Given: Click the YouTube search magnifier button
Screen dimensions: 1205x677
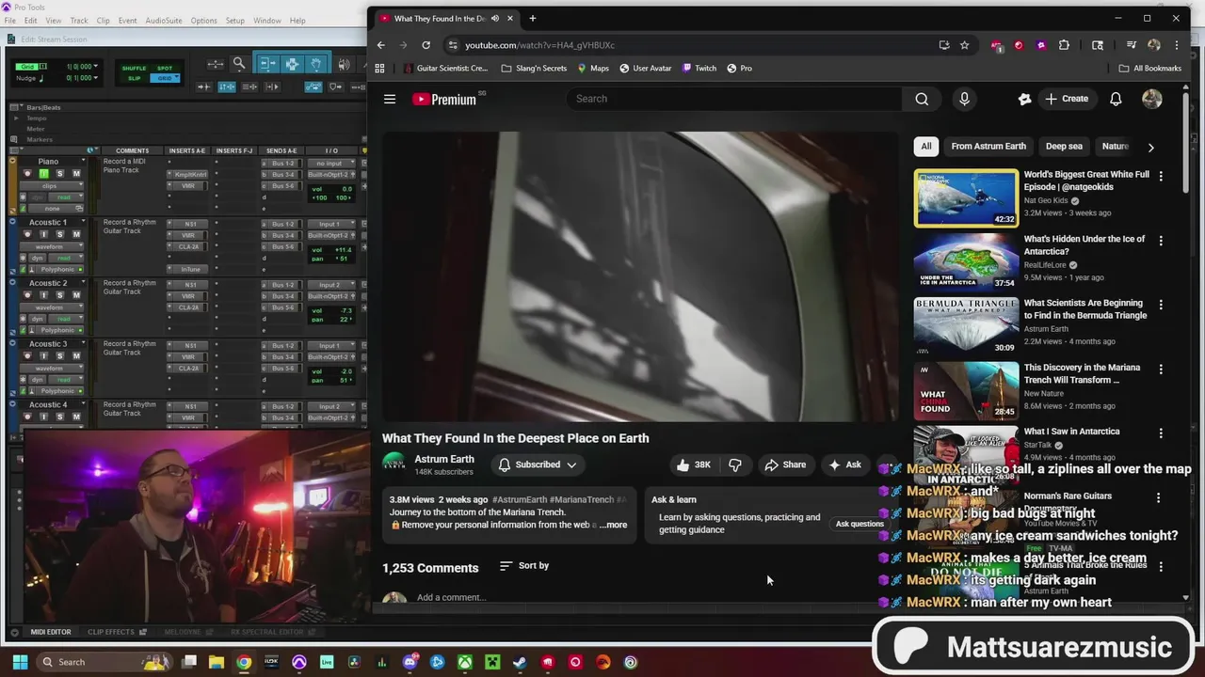Looking at the screenshot, I should point(922,99).
